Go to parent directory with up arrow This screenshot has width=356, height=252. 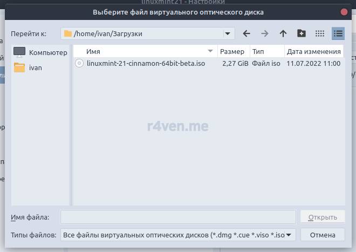coord(283,33)
